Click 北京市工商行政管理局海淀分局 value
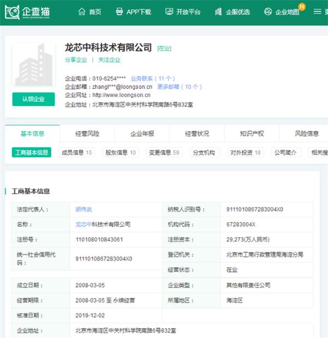Image resolution: width=328 pixels, height=338 pixels. tap(265, 254)
